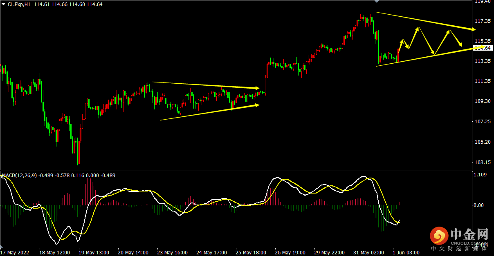Click the 31 May 02:00 time label

pos(368,253)
